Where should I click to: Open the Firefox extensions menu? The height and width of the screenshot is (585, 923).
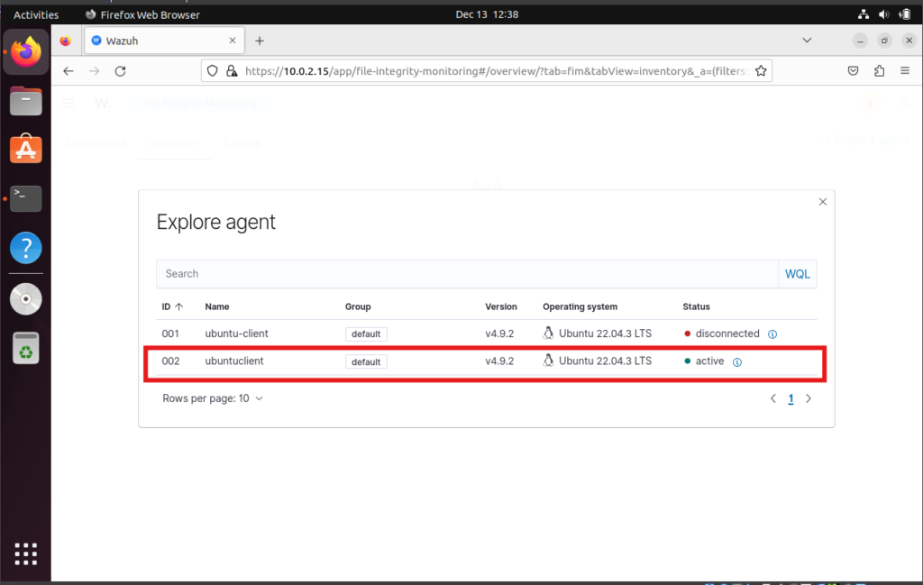coord(879,71)
